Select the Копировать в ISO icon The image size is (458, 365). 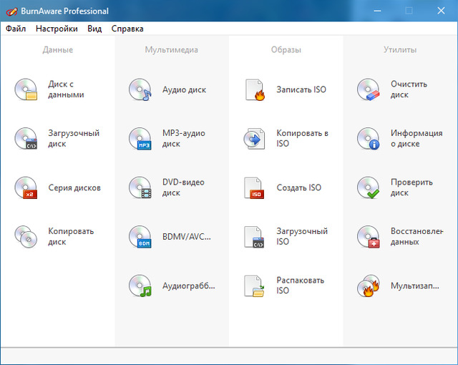pyautogui.click(x=255, y=139)
